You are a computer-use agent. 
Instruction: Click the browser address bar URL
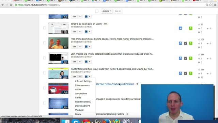coord(39,5)
